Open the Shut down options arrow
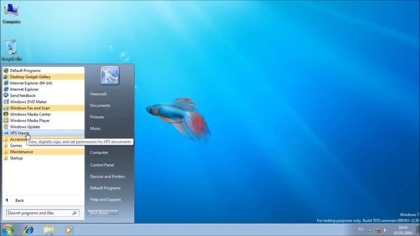The width and height of the screenshot is (420, 236). click(114, 213)
